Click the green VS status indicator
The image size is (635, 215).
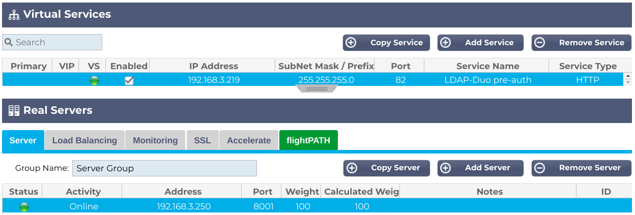pyautogui.click(x=94, y=80)
